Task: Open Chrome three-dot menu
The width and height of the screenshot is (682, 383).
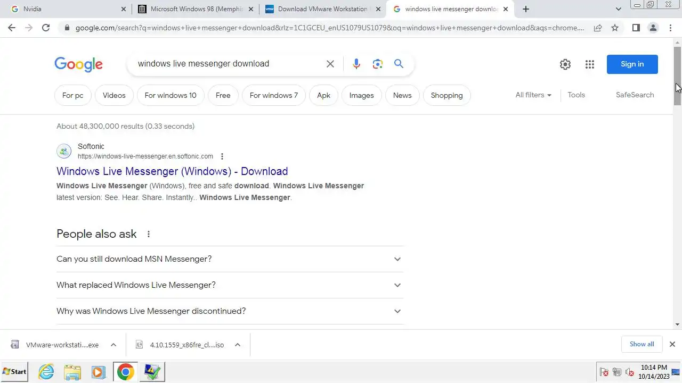Action: 671,28
